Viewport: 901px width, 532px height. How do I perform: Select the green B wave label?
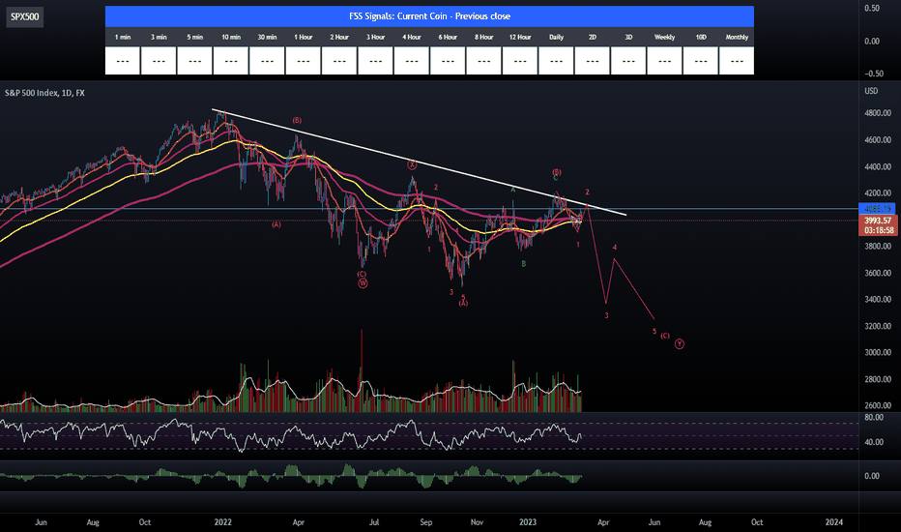pyautogui.click(x=523, y=264)
